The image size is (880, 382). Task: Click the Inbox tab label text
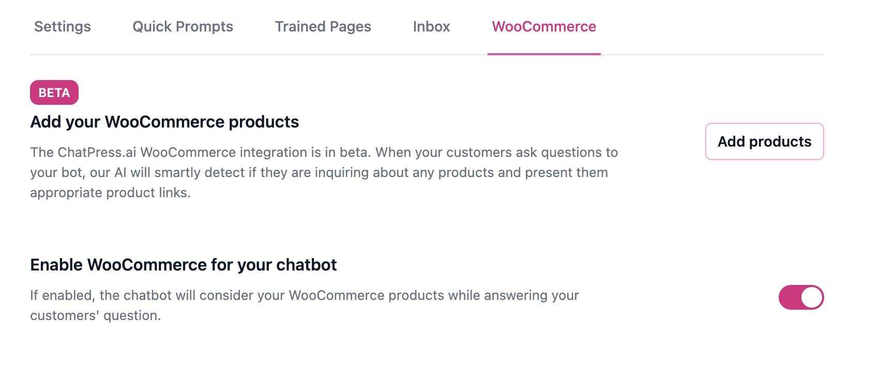coord(431,26)
